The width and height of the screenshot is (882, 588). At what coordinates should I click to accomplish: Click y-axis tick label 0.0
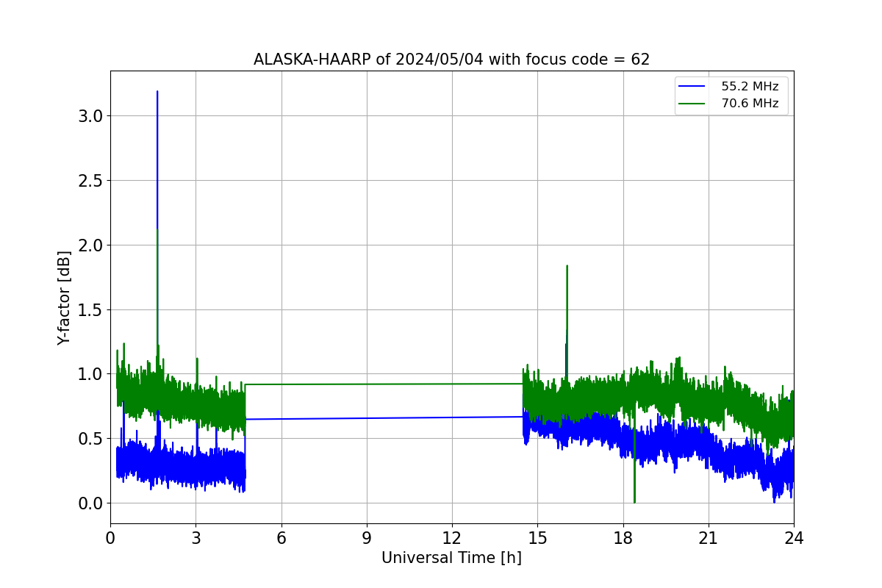pyautogui.click(x=90, y=503)
